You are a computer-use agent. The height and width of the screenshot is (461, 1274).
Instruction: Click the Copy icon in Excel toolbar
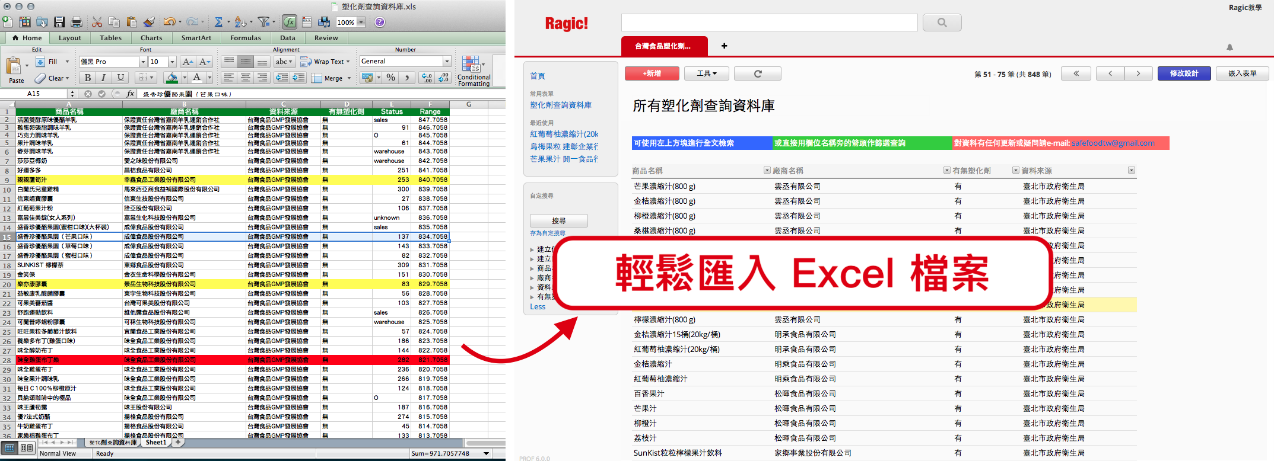pos(114,22)
